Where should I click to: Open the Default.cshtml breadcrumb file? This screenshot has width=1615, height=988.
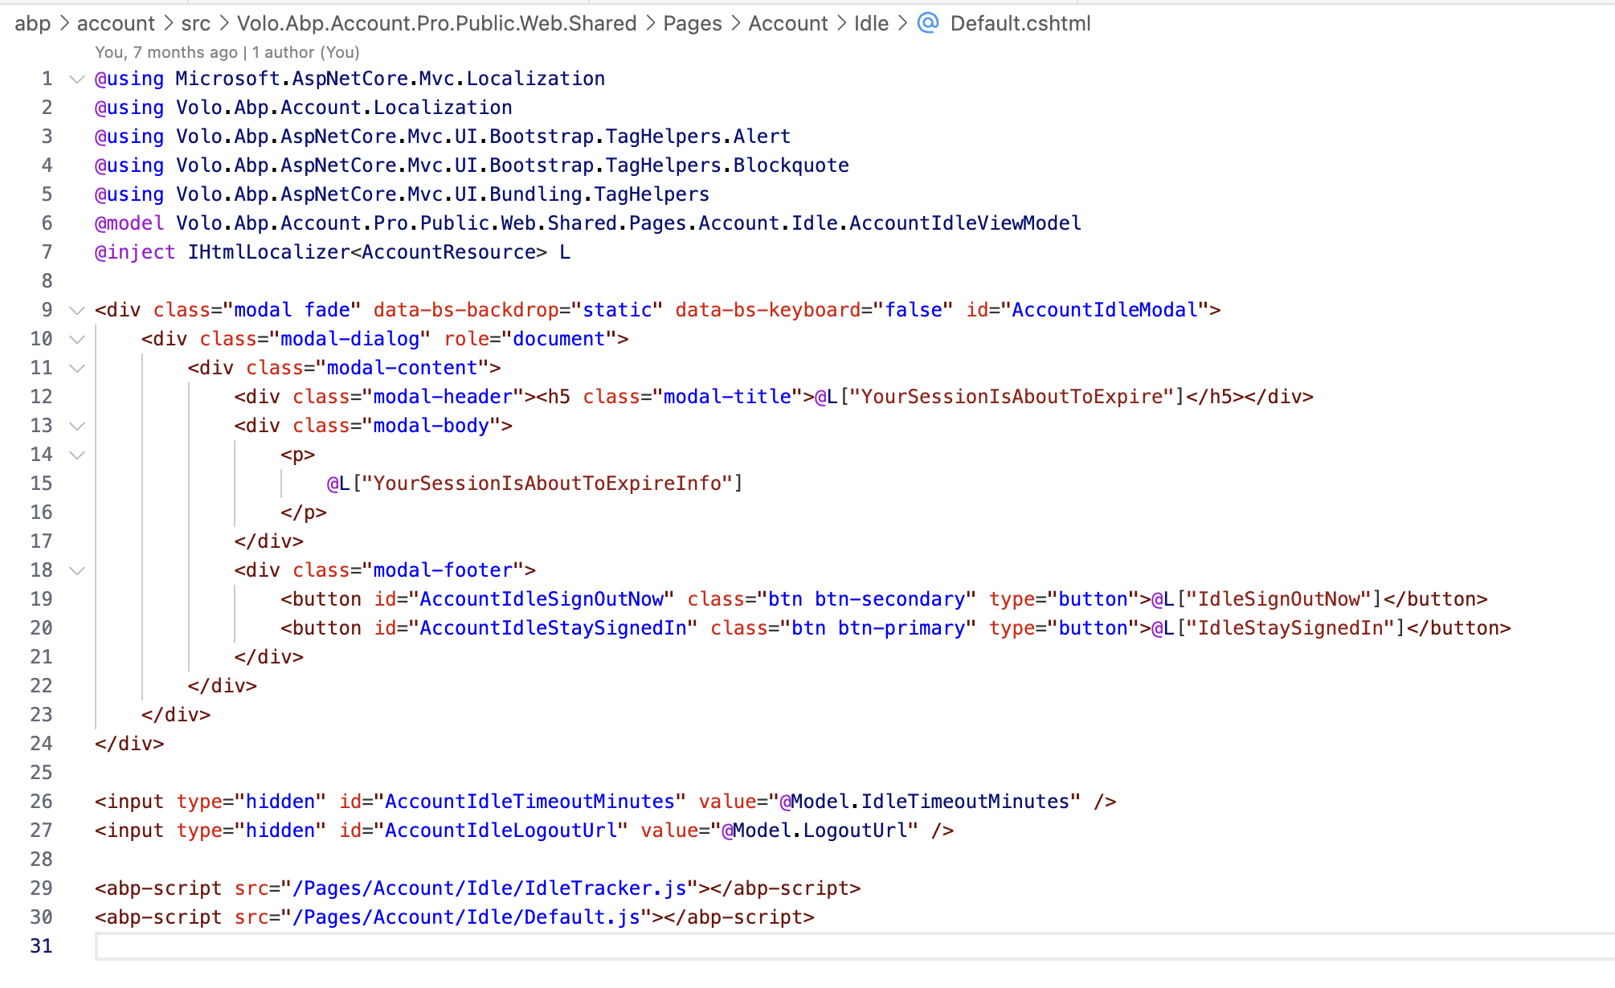point(1020,23)
